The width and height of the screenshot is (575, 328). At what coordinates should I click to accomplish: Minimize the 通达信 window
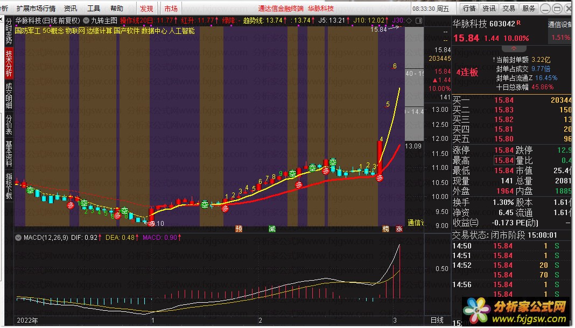[545, 9]
